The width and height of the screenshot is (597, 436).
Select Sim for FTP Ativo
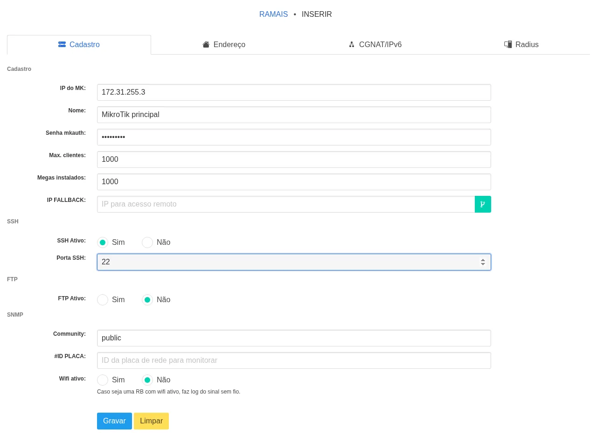pos(103,300)
